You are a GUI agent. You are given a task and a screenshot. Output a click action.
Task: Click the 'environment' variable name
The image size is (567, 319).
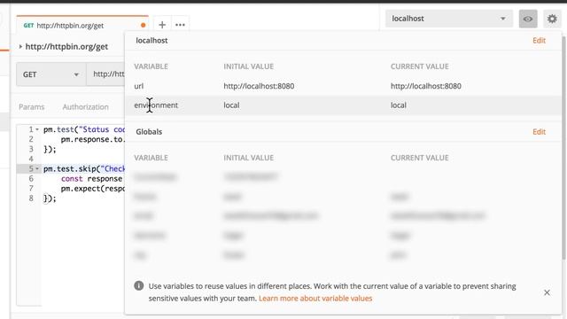click(156, 105)
